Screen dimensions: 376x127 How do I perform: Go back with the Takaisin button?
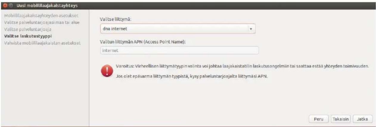341,119
